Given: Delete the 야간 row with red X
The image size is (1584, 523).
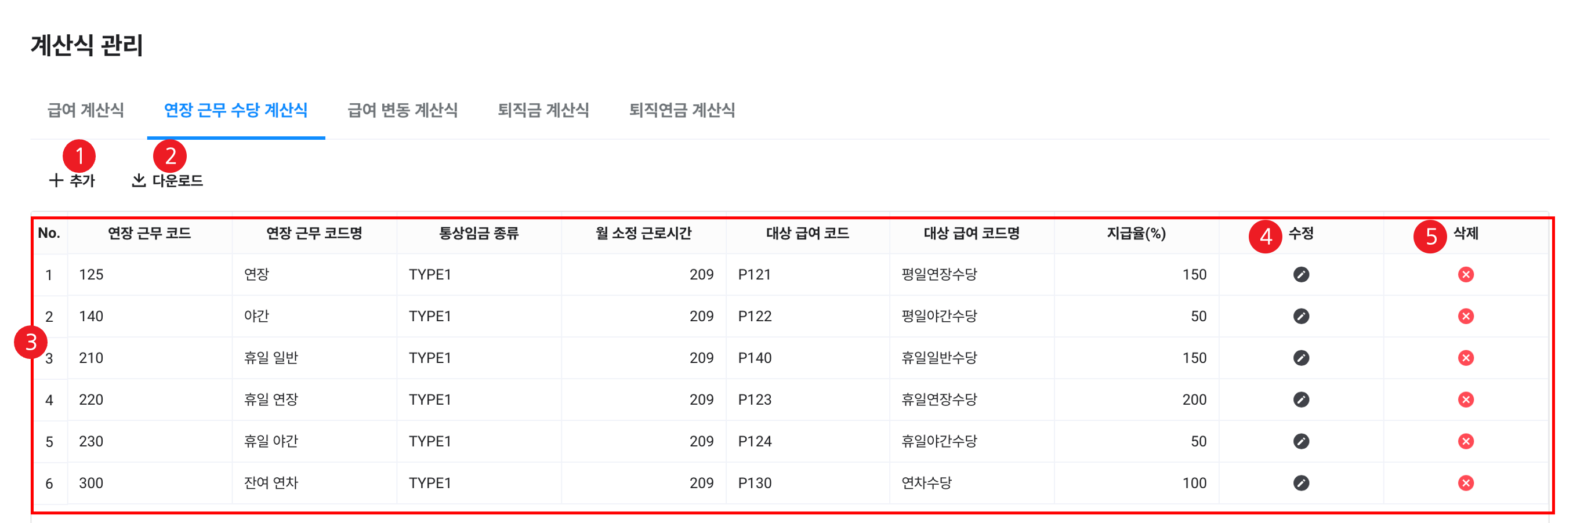Looking at the screenshot, I should [1465, 317].
